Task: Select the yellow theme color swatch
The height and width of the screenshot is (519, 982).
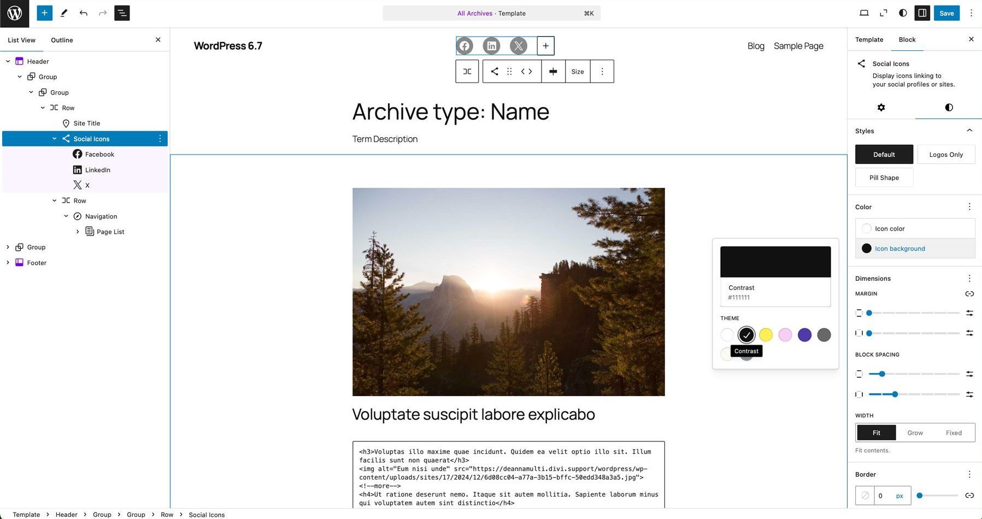Action: click(766, 335)
